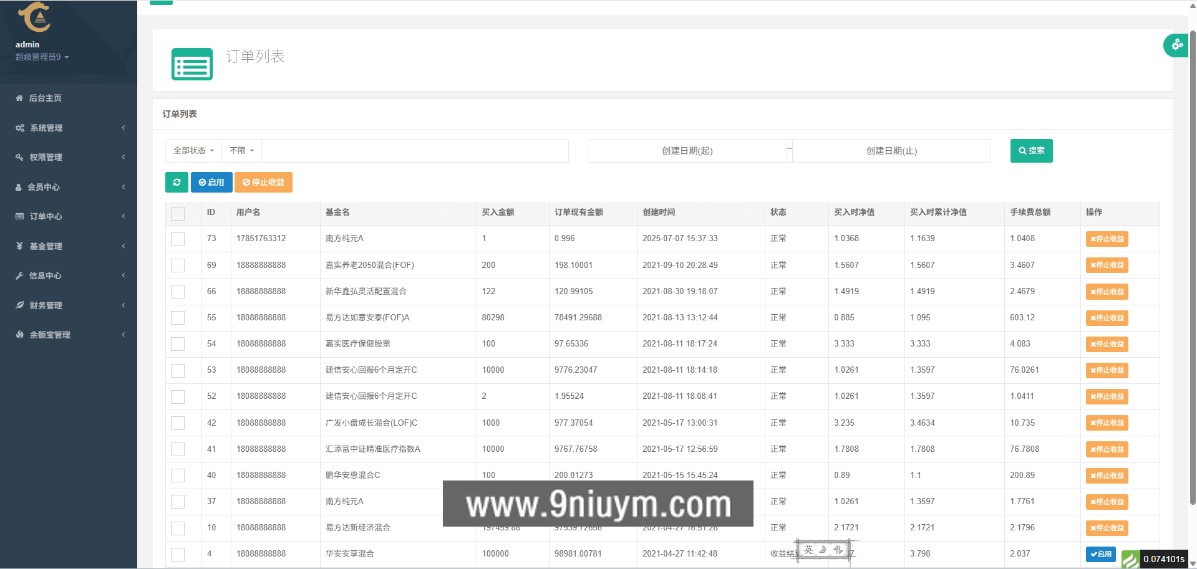Viewport: 1197px width, 569px height.
Task: Collapse the 信息中心 sidebar menu
Action: coord(45,275)
